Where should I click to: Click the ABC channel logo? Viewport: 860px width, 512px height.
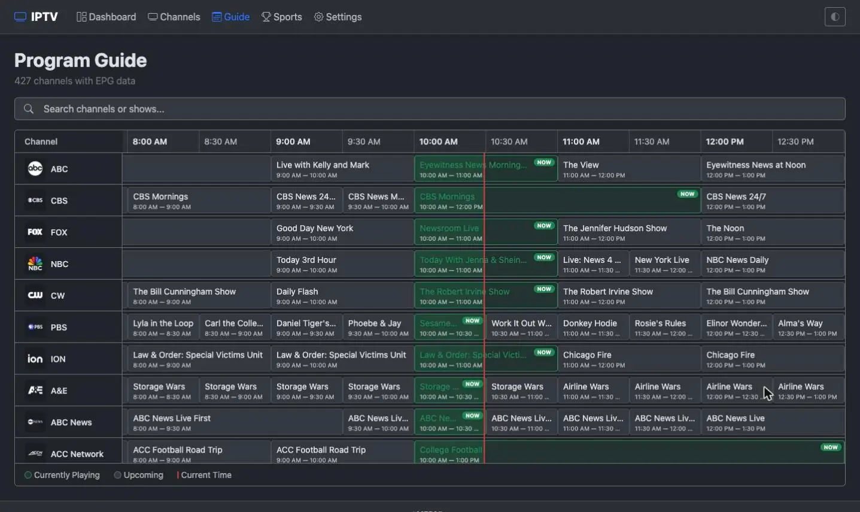click(35, 169)
